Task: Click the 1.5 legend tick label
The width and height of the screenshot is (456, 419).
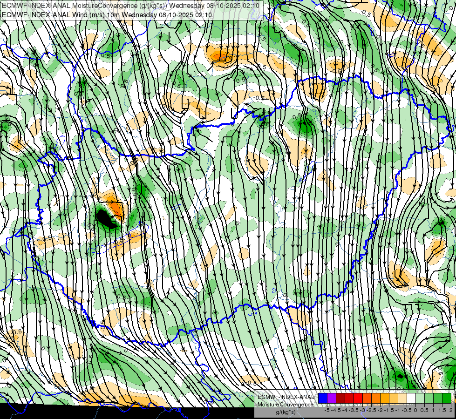Action: (x=442, y=410)
